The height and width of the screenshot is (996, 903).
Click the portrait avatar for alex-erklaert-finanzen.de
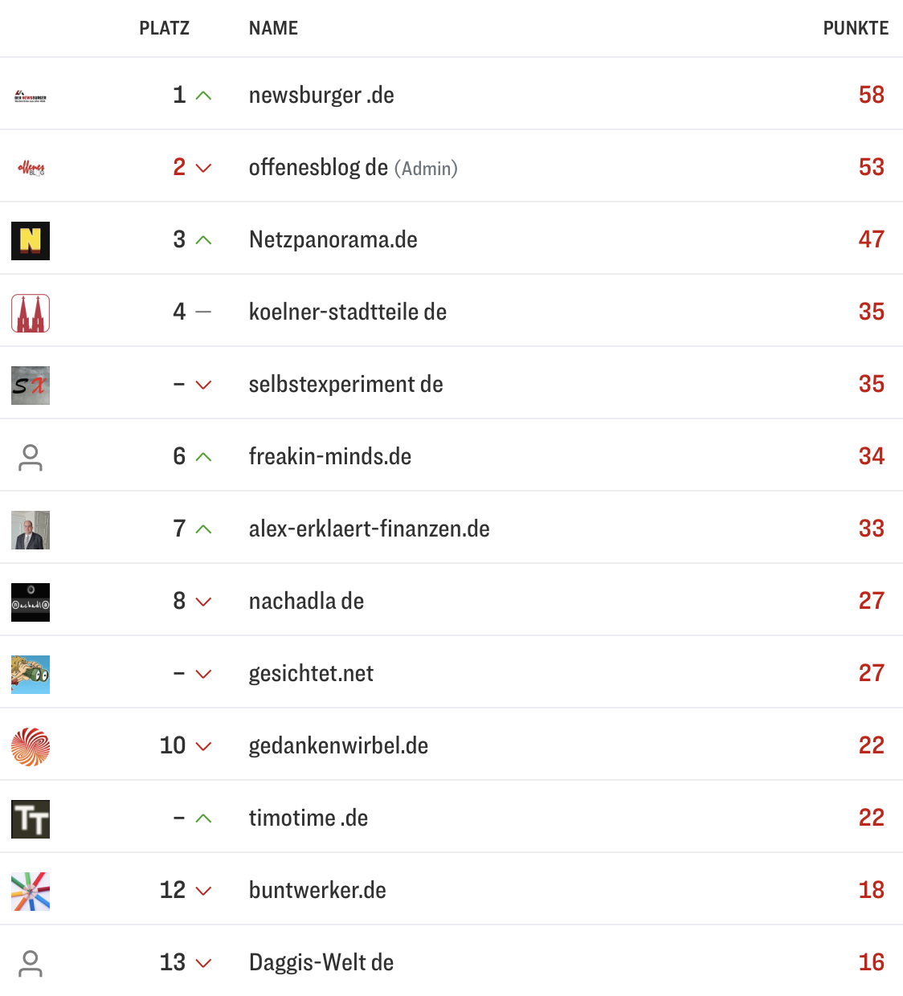[30, 529]
